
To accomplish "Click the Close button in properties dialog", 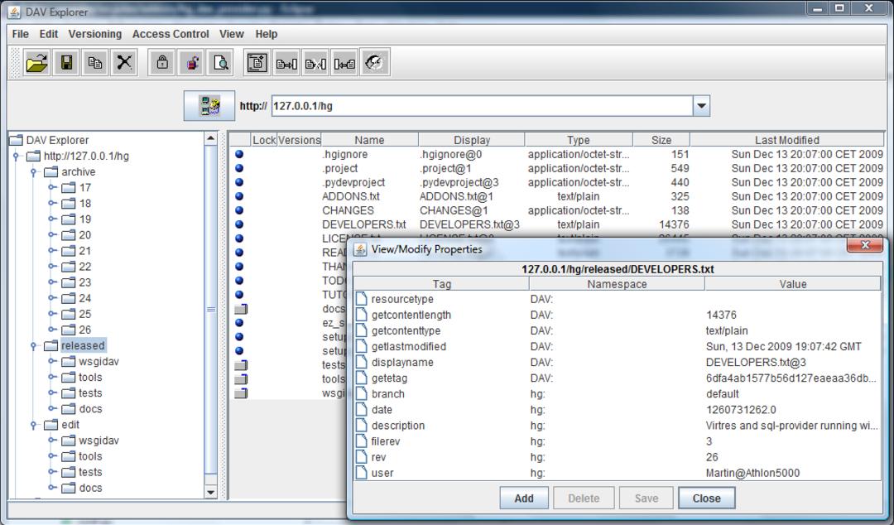I will [x=706, y=499].
